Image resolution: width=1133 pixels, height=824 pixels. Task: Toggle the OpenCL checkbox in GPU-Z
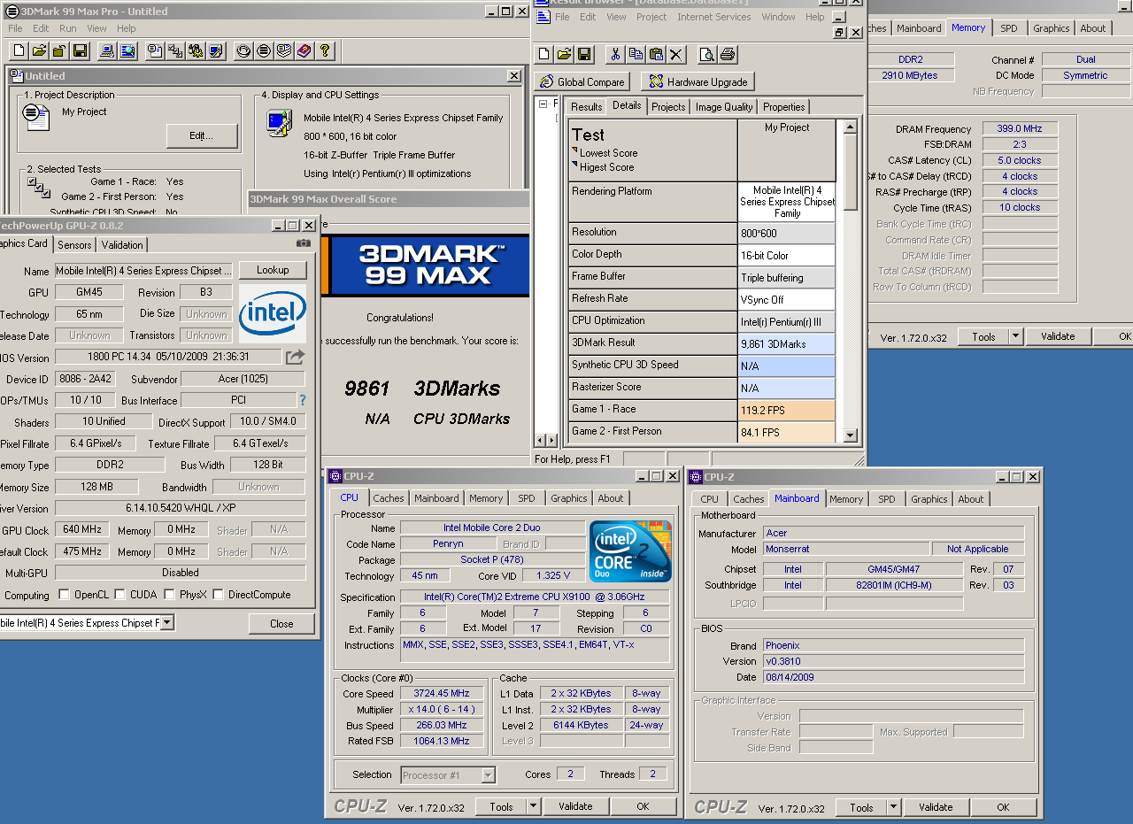tap(64, 595)
